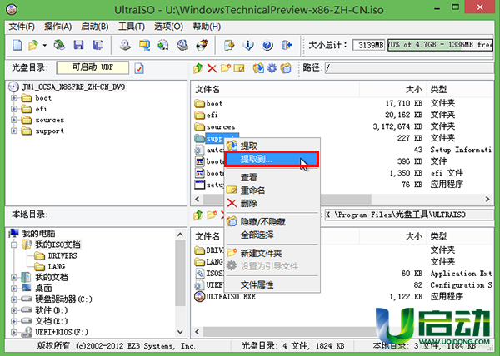Screen dimensions: 500x356
Task: Click the local path field X:\Program Files
Action: coord(409,215)
